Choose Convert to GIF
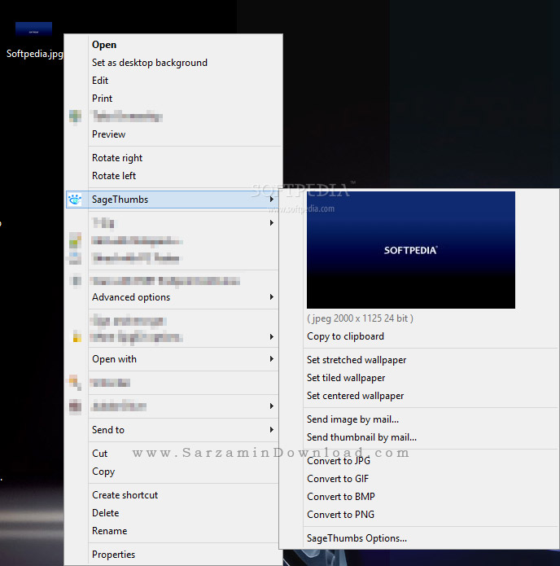 (x=420, y=479)
